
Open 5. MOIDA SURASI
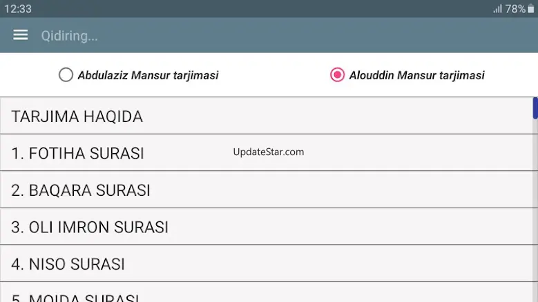267,292
